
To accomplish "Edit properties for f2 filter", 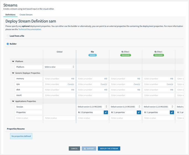I will pos(172,112).
